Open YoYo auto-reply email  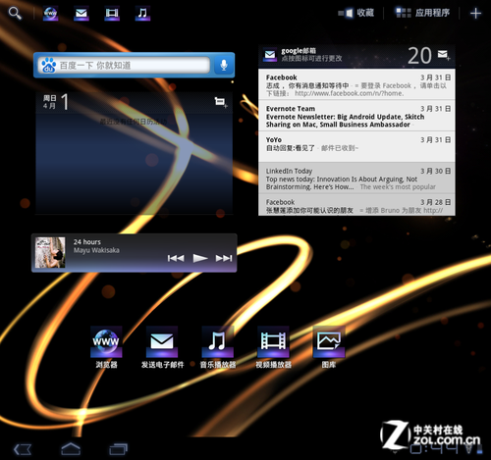click(356, 146)
